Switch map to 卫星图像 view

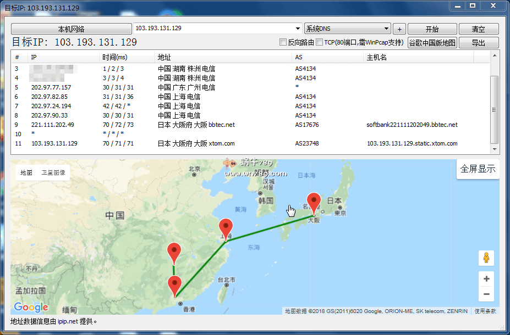click(x=53, y=172)
